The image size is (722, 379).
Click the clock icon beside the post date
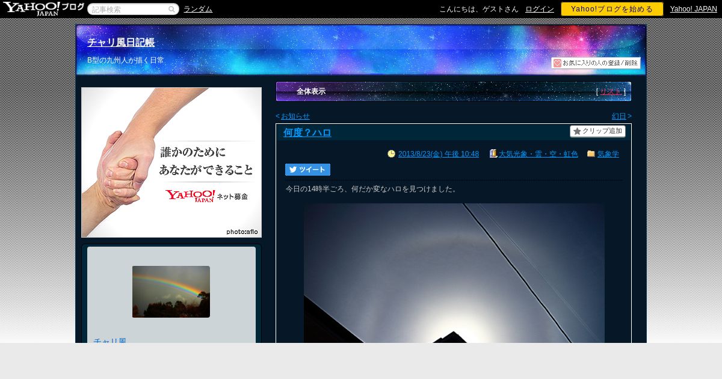pyautogui.click(x=391, y=154)
